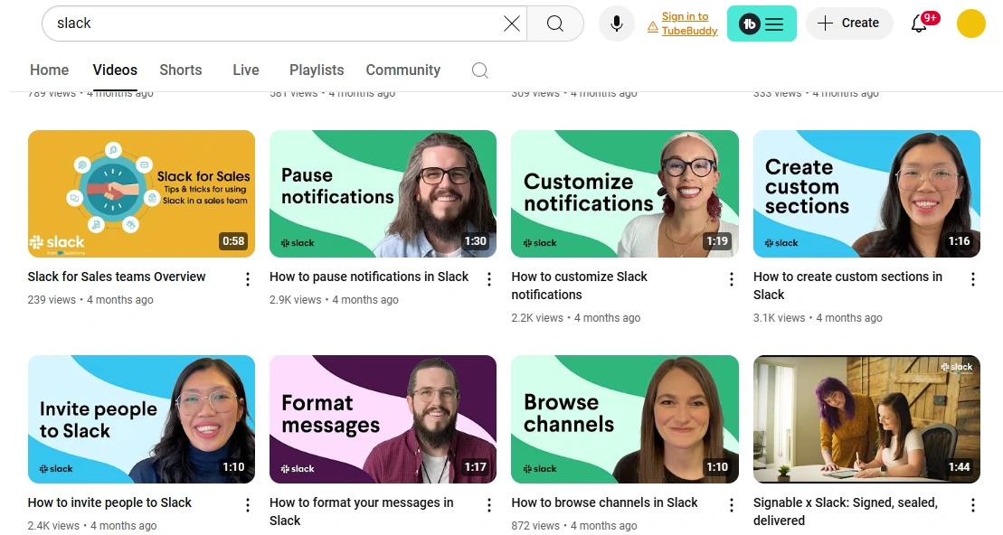Open the title How to customize Slack notifications
The image size is (1003, 535).
click(x=580, y=286)
